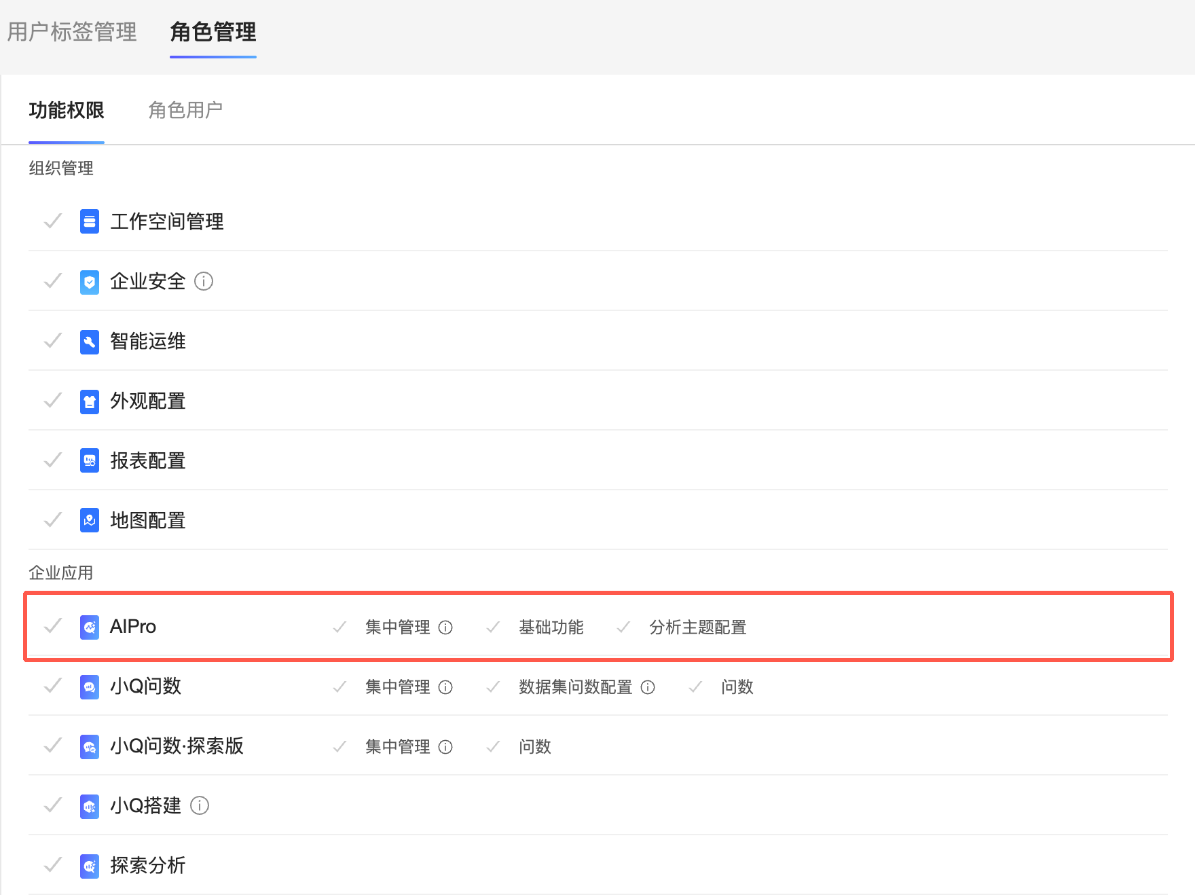The height and width of the screenshot is (895, 1195).
Task: Click the AIPro label text
Action: (x=133, y=626)
